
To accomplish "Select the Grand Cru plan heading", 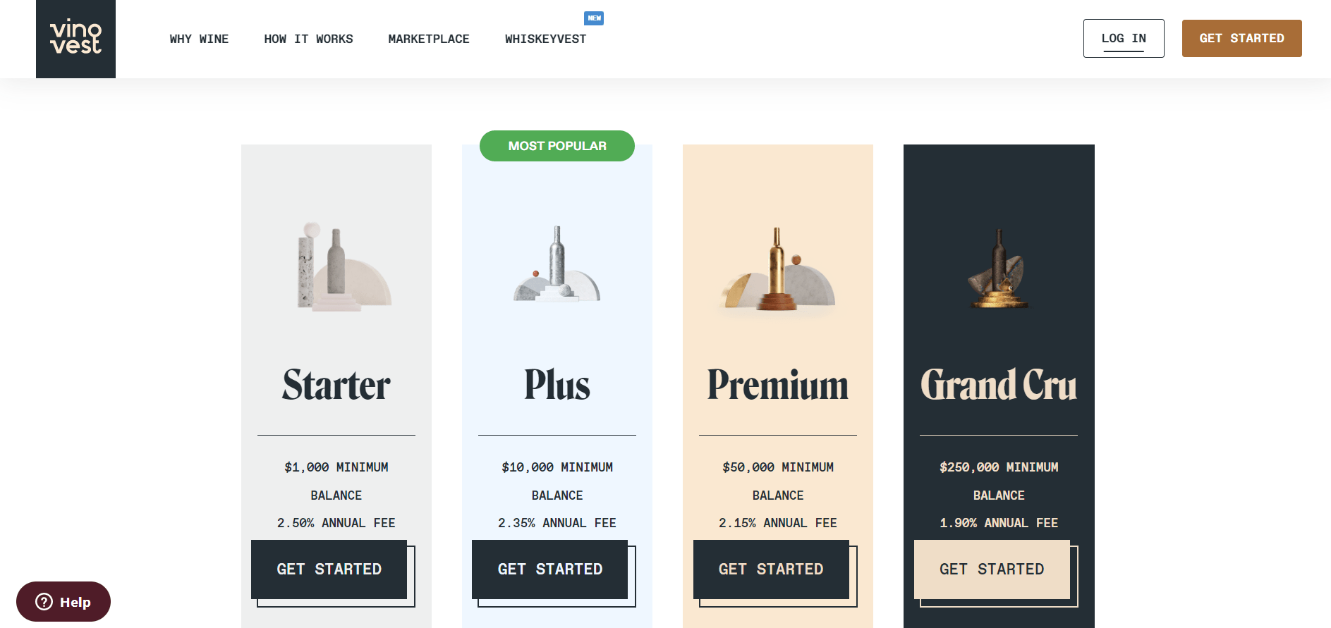I will [x=999, y=385].
